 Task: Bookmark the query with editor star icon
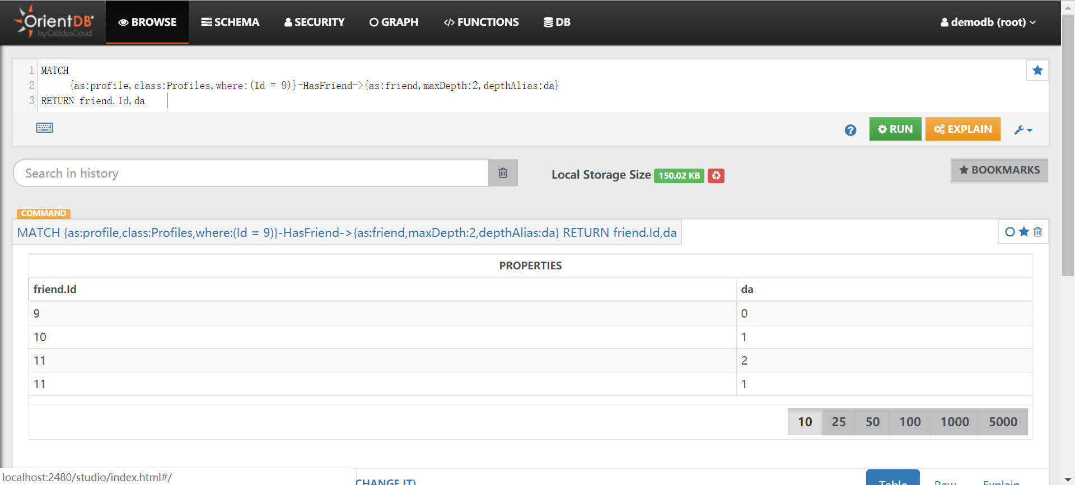[1037, 71]
